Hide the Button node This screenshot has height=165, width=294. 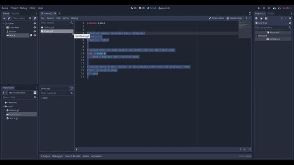click(x=35, y=32)
